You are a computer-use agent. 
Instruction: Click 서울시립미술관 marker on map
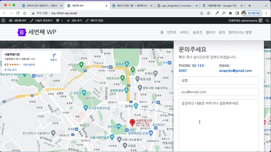pyautogui.click(x=112, y=137)
